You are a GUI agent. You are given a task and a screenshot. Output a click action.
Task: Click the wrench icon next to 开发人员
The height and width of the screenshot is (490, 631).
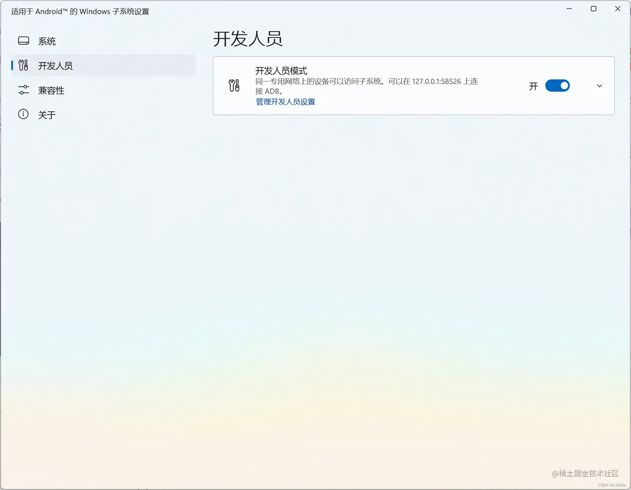pos(23,66)
